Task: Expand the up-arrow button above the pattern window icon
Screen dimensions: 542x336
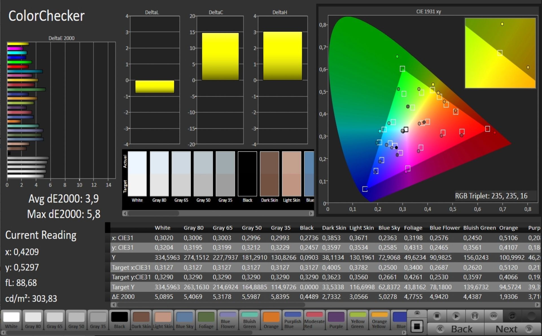Action: [417, 313]
